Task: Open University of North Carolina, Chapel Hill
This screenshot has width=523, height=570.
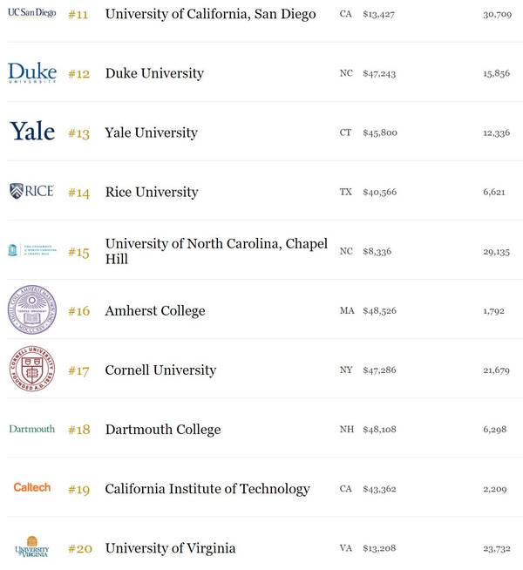Action: 216,251
